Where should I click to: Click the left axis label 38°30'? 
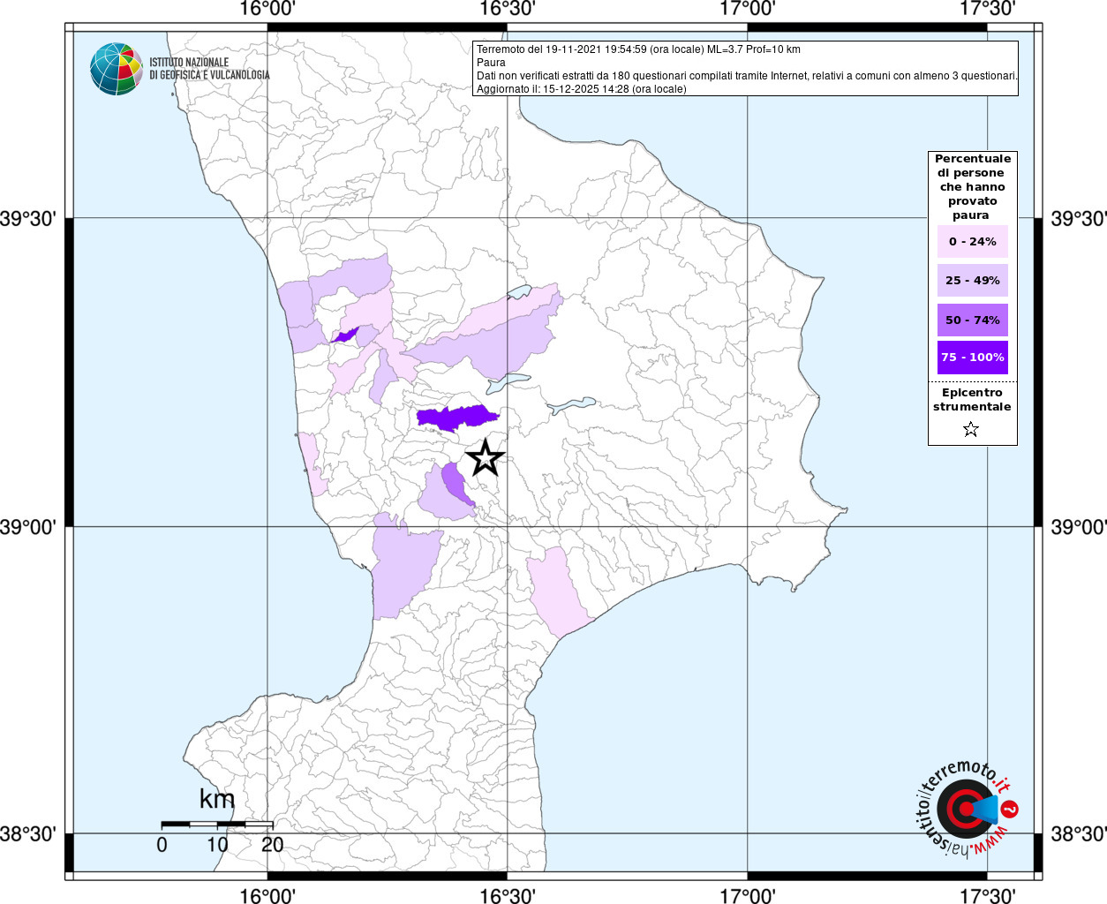click(28, 833)
